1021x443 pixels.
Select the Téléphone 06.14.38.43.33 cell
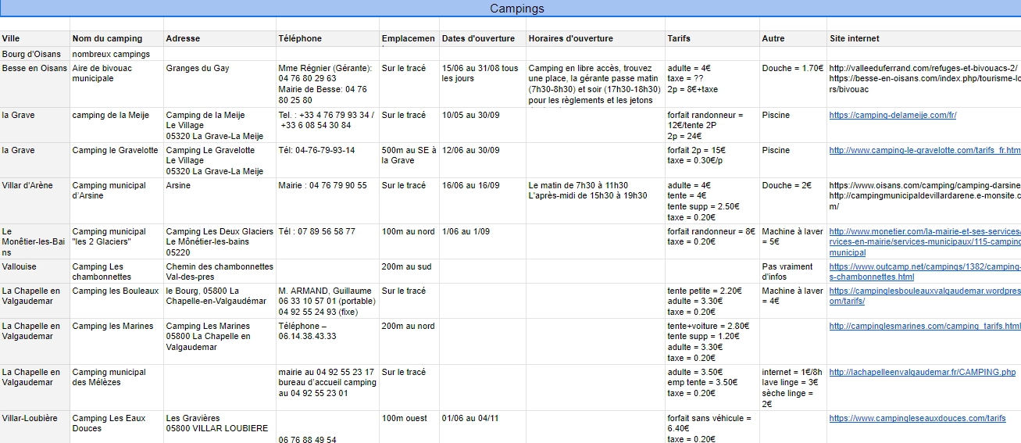pos(327,341)
